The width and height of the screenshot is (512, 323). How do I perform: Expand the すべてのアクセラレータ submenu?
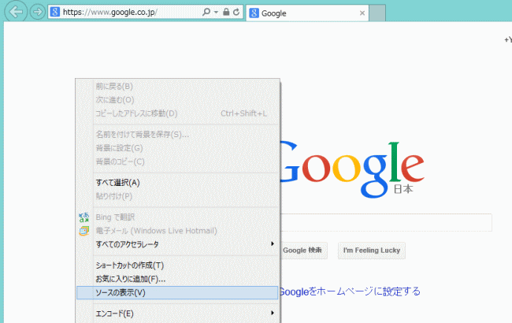point(177,244)
